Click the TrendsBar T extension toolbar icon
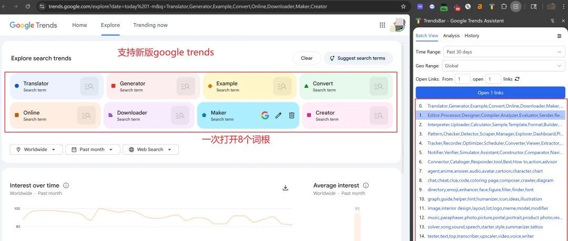 [492, 6]
